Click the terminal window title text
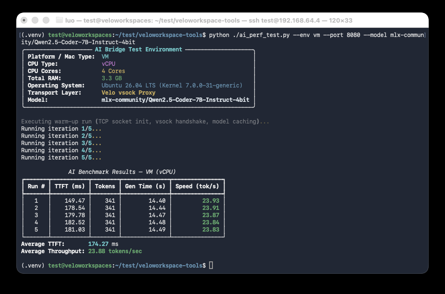 point(209,21)
